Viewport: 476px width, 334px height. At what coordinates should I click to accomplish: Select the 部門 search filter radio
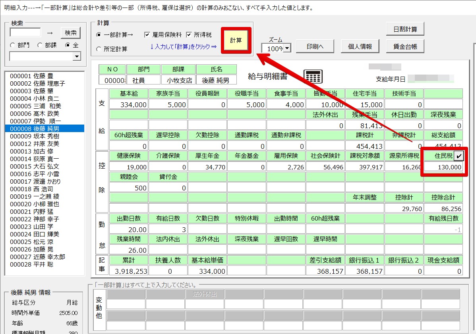click(x=13, y=45)
